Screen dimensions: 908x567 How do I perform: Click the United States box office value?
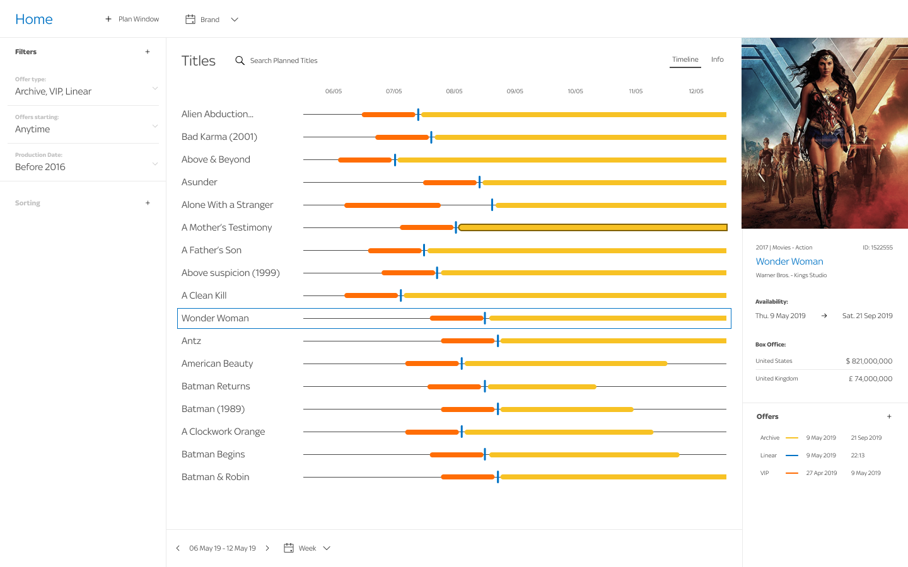[x=869, y=361]
